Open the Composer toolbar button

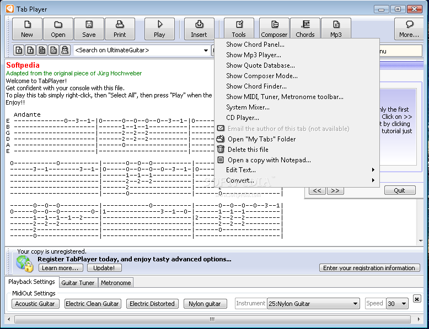(x=274, y=29)
